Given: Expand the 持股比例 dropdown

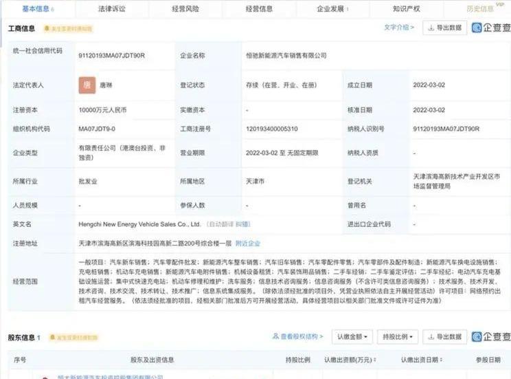Looking at the screenshot, I should 398,336.
